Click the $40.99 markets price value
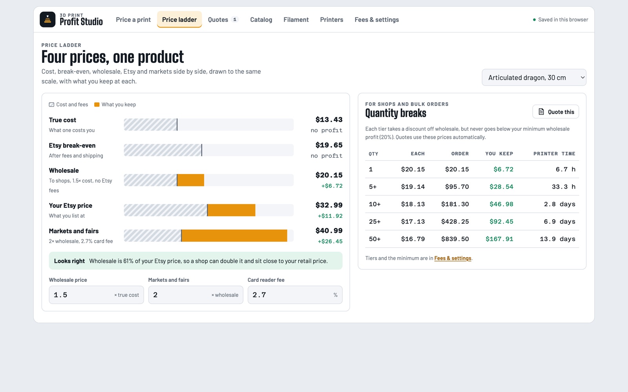This screenshot has height=392, width=628. (329, 230)
